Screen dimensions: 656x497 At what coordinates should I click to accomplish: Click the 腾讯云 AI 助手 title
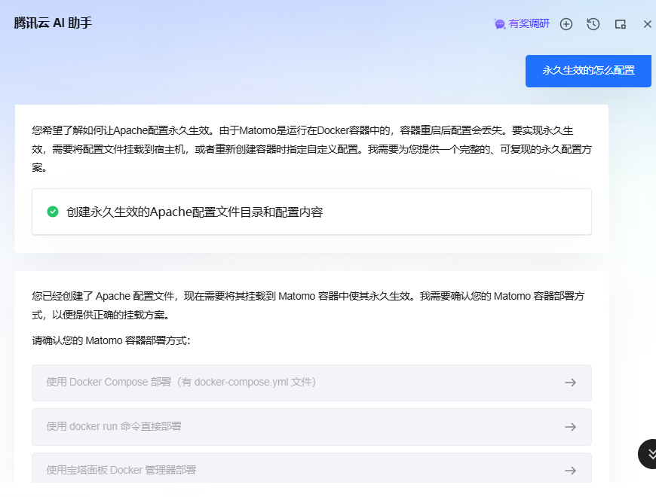pos(53,23)
